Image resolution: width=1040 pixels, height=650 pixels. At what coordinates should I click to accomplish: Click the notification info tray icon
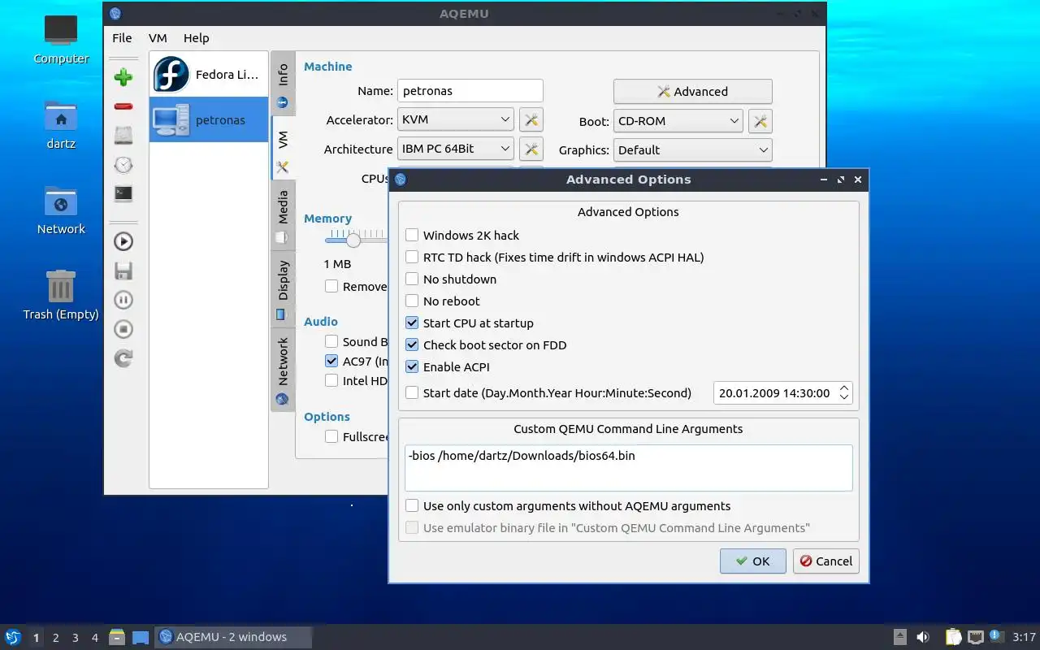(997, 636)
